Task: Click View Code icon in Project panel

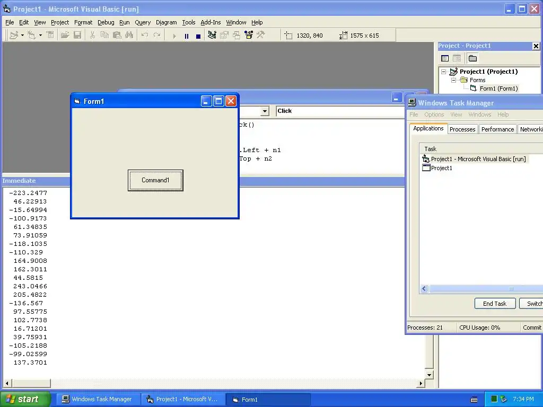Action: click(x=445, y=58)
